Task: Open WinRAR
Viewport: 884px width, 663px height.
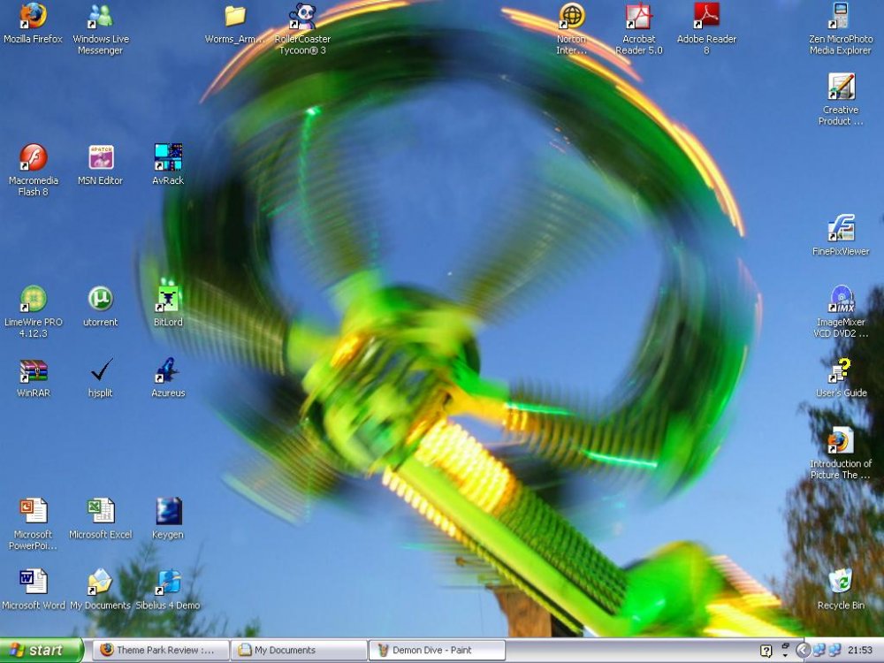Action: tap(33, 371)
